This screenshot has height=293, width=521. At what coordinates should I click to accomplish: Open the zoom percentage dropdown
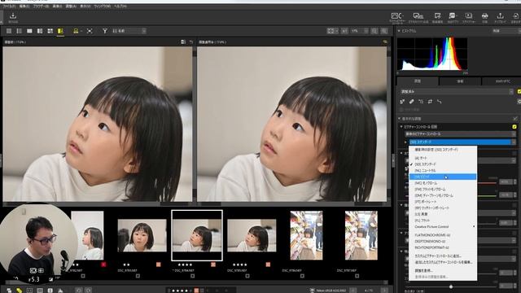pos(360,31)
